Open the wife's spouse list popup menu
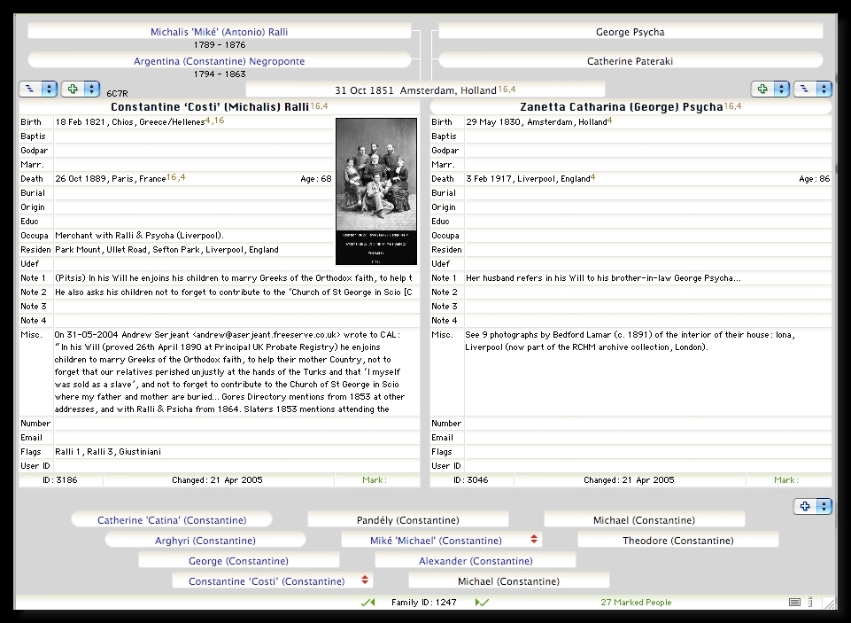 click(x=812, y=90)
